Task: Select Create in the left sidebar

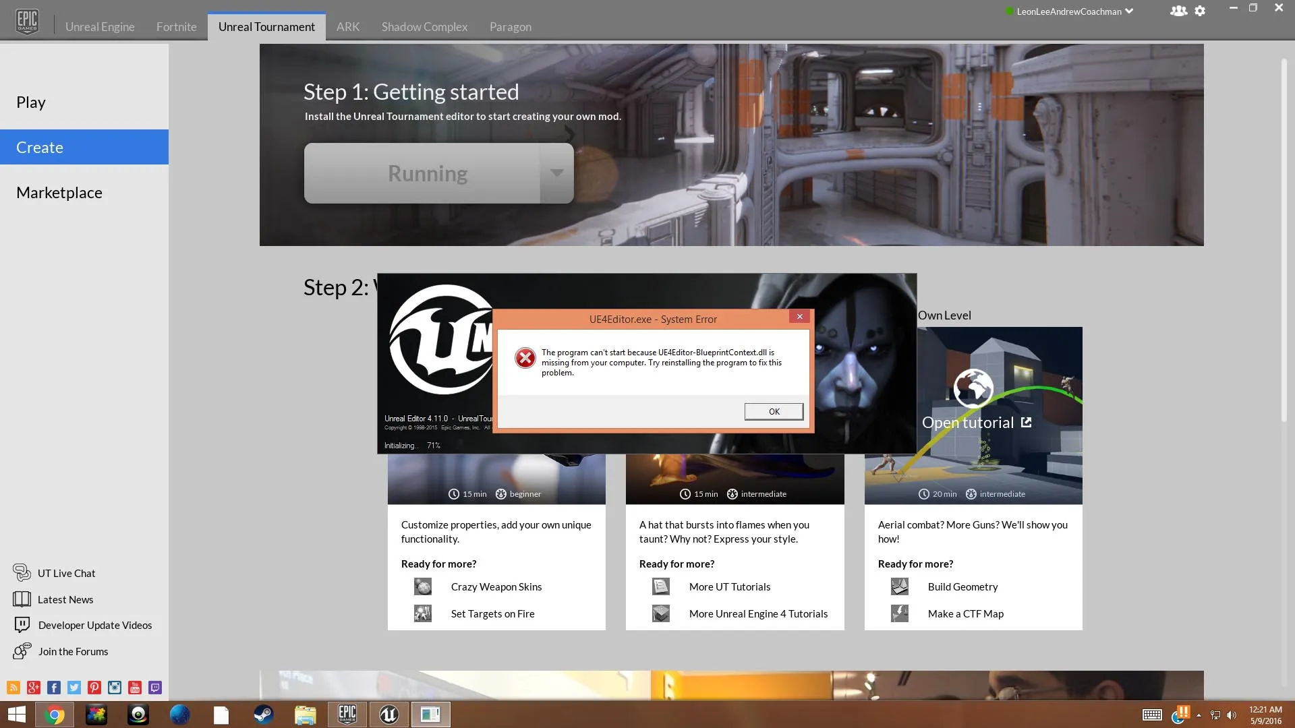Action: [x=84, y=147]
